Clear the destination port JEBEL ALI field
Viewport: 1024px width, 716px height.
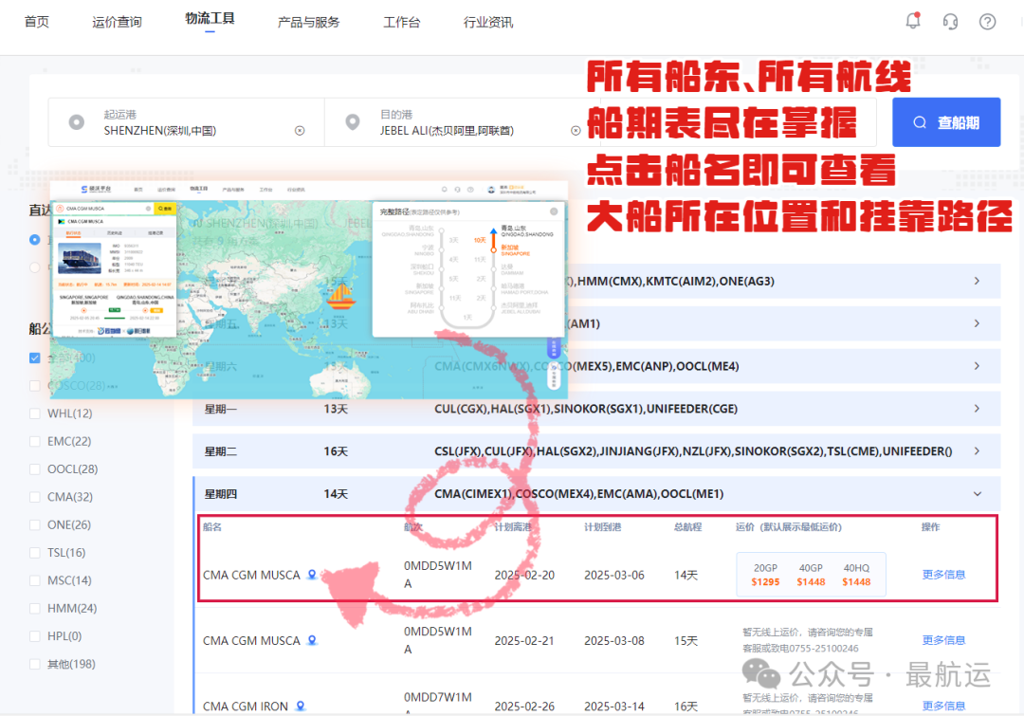click(x=576, y=131)
